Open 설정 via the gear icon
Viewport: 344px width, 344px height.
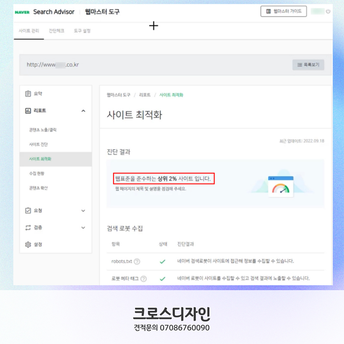coord(28,244)
